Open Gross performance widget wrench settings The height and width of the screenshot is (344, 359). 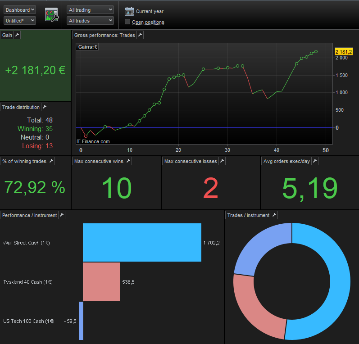point(140,35)
